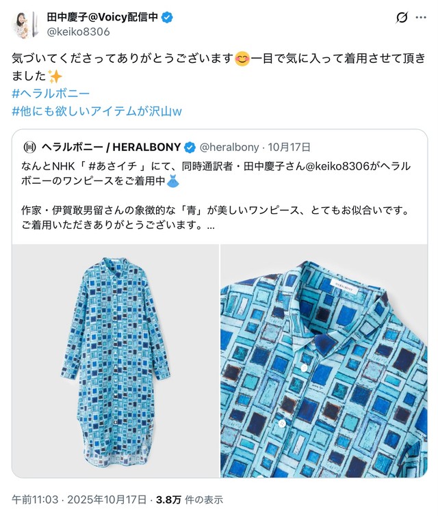Open the full-length blue dress photo
This screenshot has width=438, height=516.
[x=116, y=361]
